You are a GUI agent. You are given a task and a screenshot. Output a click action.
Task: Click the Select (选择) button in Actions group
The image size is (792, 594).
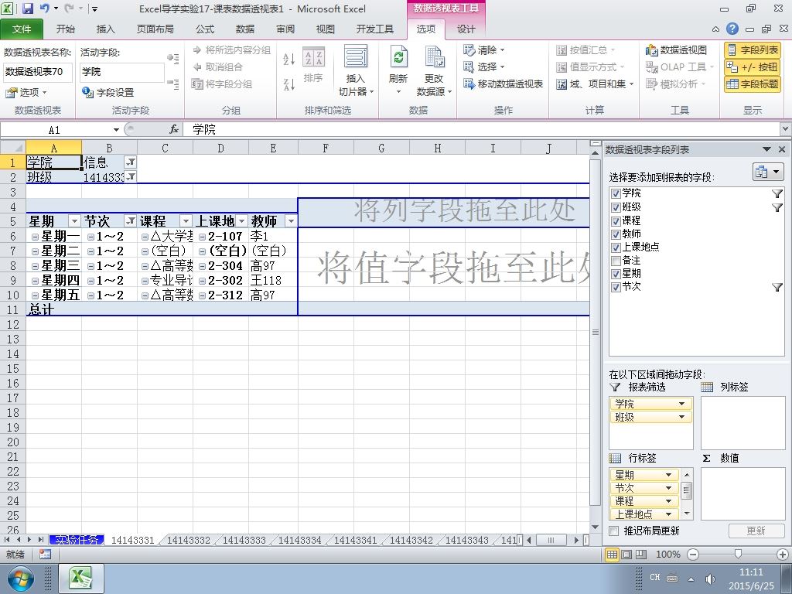[484, 67]
